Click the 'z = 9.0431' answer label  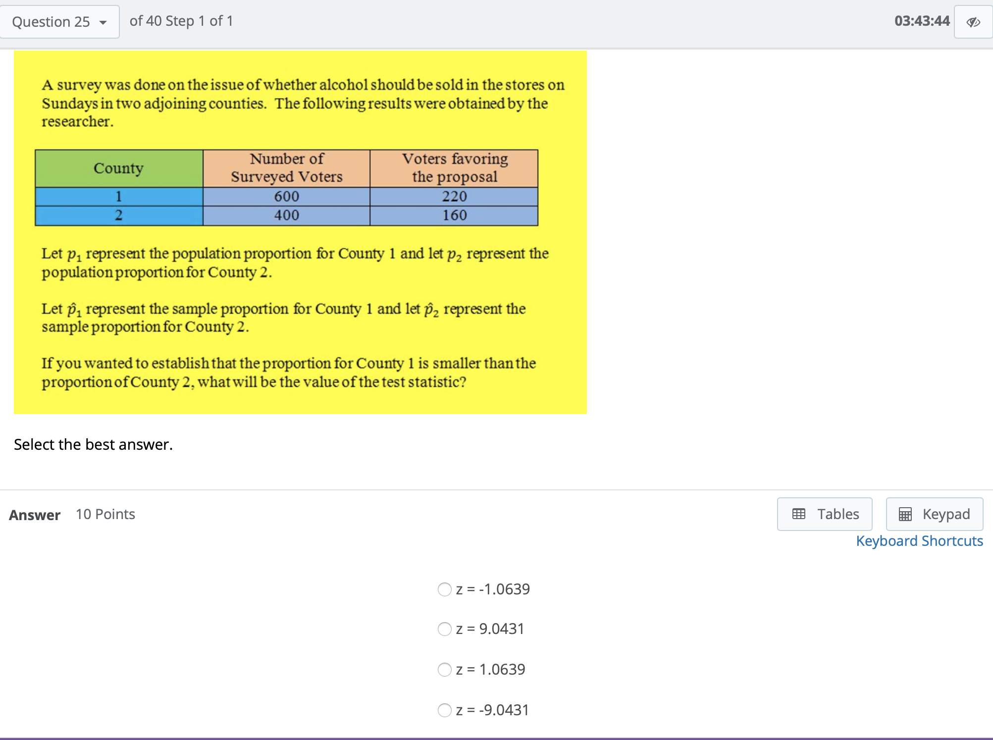pos(490,629)
